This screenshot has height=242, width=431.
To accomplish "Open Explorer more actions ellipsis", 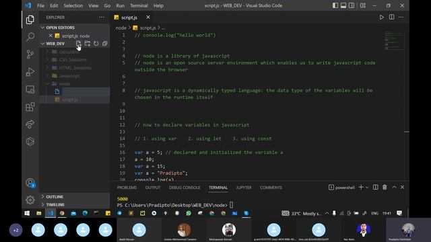I will (x=102, y=17).
